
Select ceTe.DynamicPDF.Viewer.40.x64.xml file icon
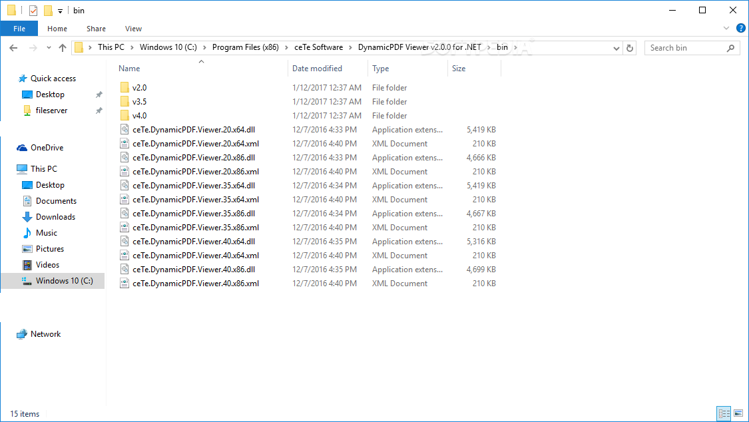pyautogui.click(x=125, y=256)
